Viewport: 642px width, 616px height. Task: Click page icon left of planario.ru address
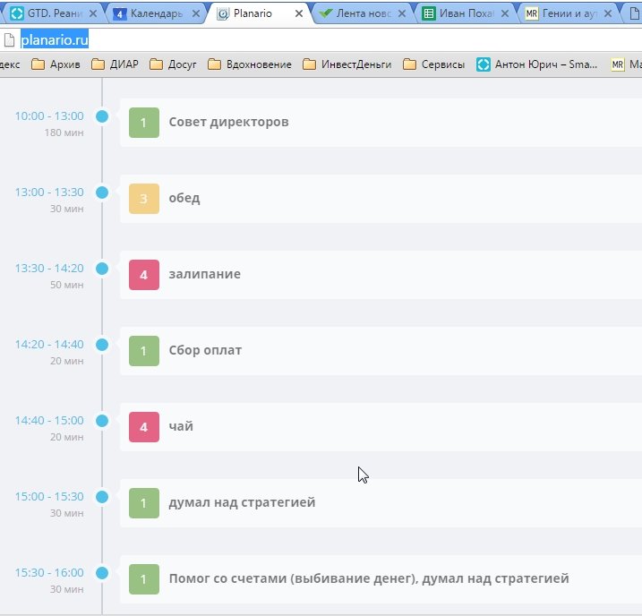coord(8,40)
